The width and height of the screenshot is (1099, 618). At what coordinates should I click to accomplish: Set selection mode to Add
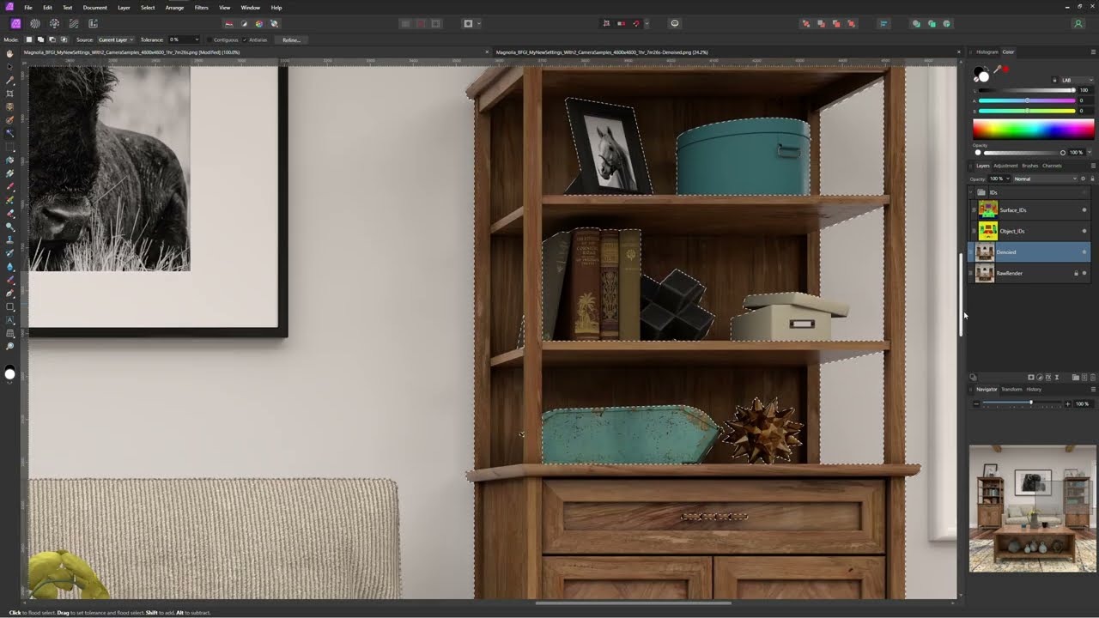40,39
